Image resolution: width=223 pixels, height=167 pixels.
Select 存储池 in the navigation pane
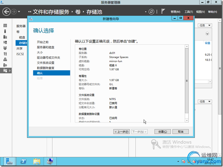click(21, 43)
